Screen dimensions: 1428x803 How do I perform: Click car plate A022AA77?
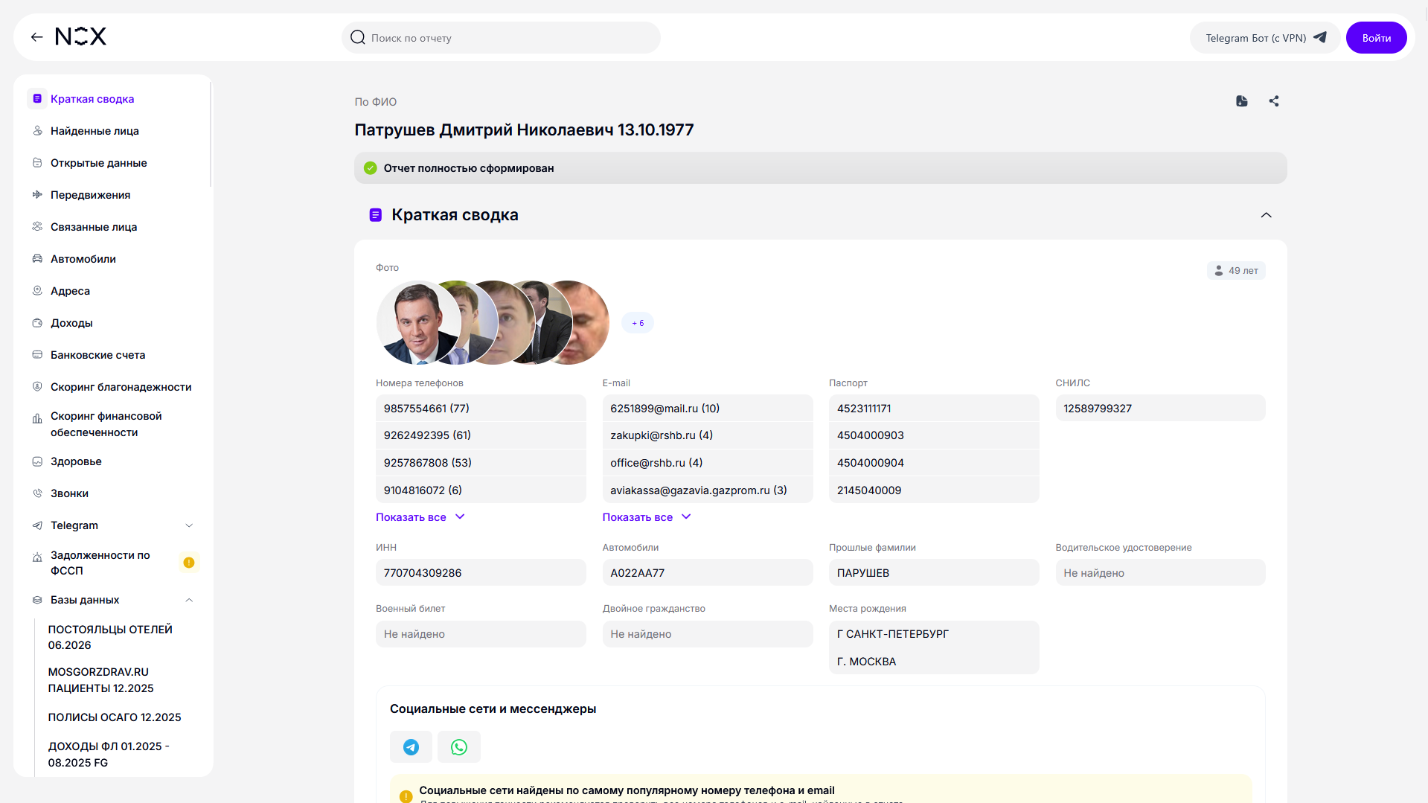tap(707, 573)
